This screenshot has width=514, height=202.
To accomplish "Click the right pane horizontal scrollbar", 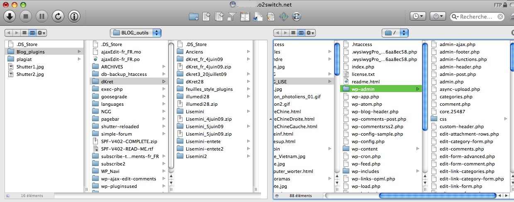I will 437,195.
